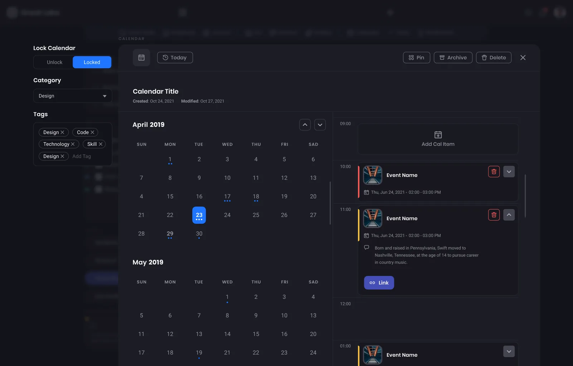
Task: Select April 17 in the calendar
Action: (227, 197)
